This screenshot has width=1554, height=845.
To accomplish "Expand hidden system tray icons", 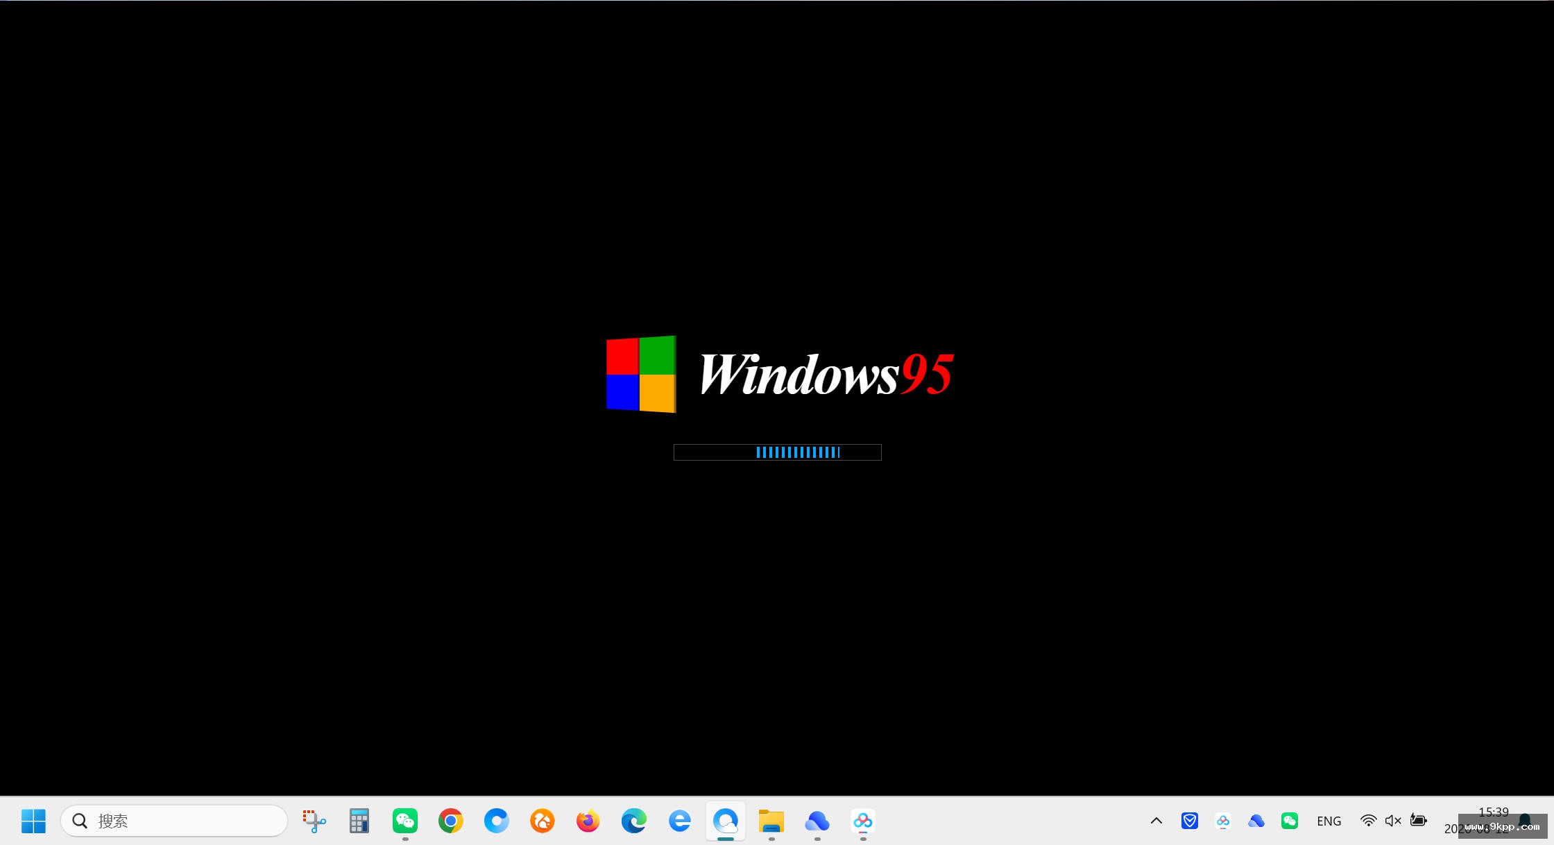I will [1156, 821].
